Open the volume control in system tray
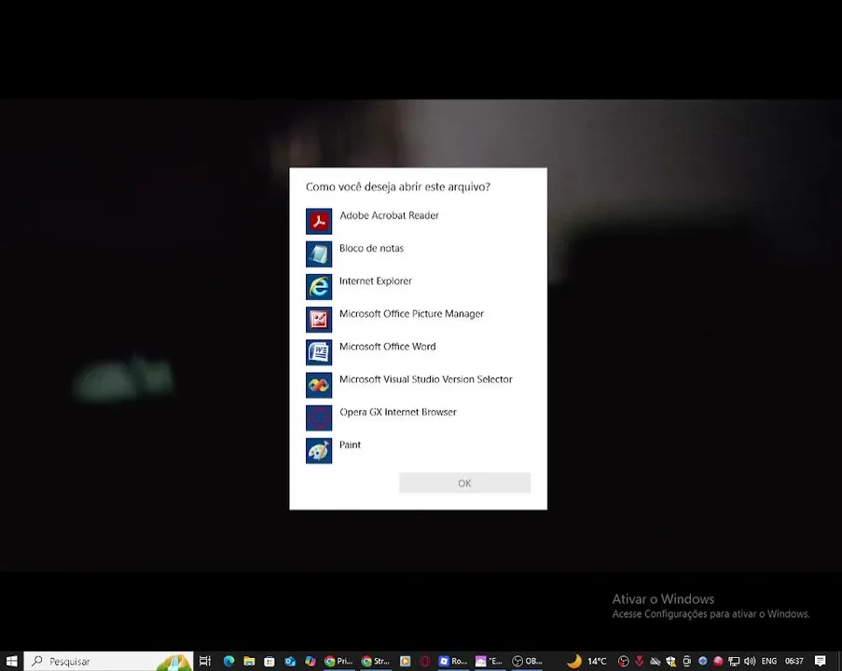This screenshot has width=842, height=671. (750, 661)
